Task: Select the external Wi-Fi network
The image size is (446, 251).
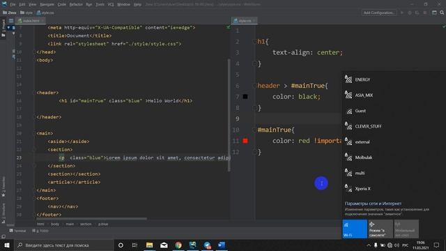Action: click(x=394, y=142)
